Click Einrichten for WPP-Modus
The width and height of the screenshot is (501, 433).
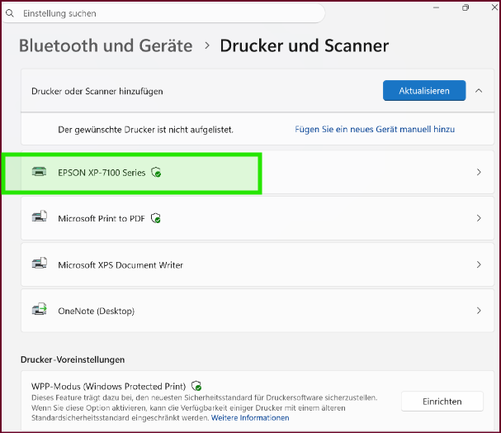pyautogui.click(x=442, y=402)
